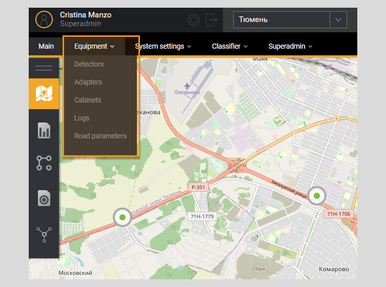The image size is (386, 287).
Task: Click the Комарово place label
Action: [x=334, y=269]
